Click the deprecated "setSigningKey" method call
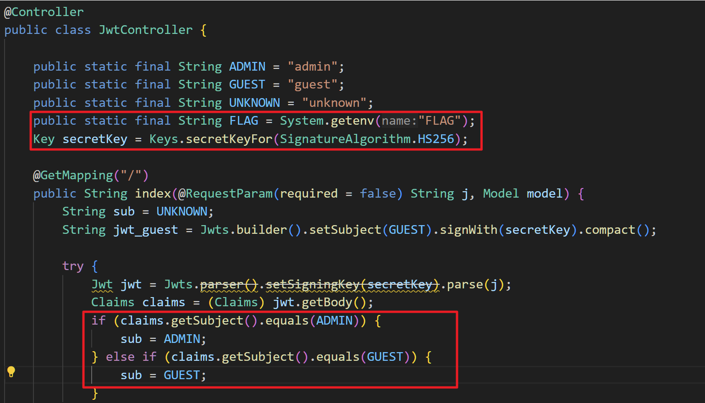 313,284
